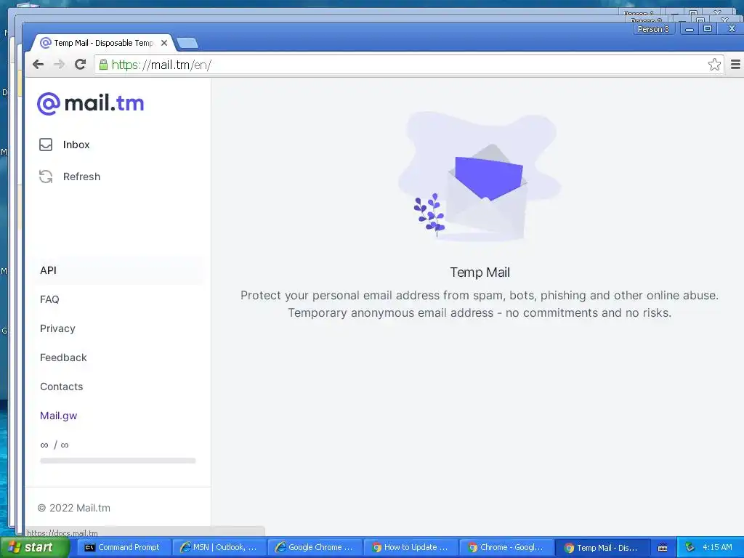This screenshot has height=558, width=744.
Task: Close the Temp Mail tab
Action: click(164, 43)
